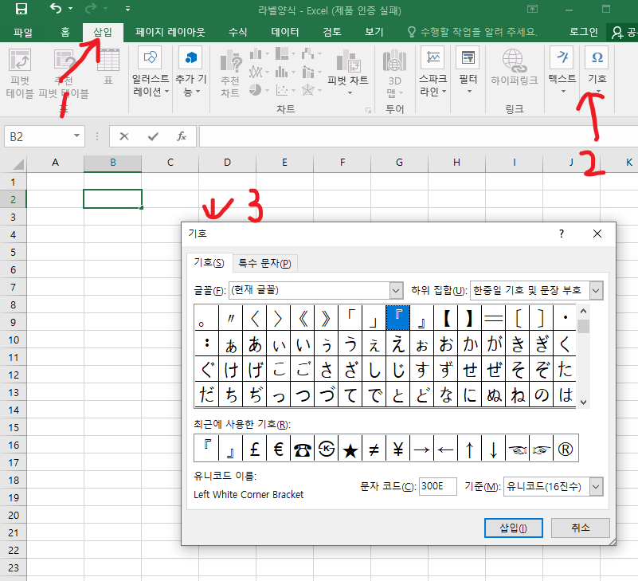Select the 기호(S) tab in dialog
This screenshot has height=581, width=638.
click(x=209, y=263)
